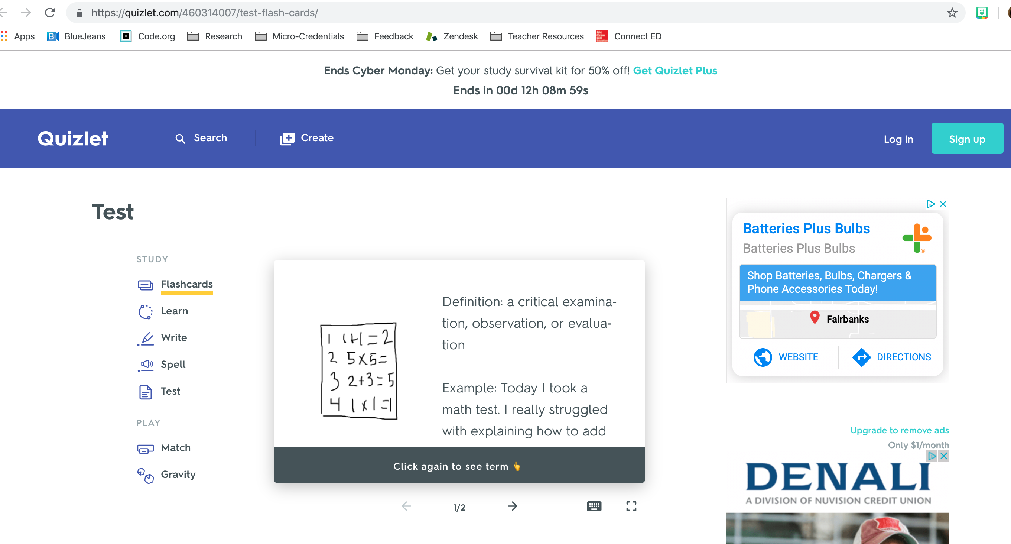The image size is (1011, 544).
Task: Bookmark this page with star icon
Action: tap(952, 13)
